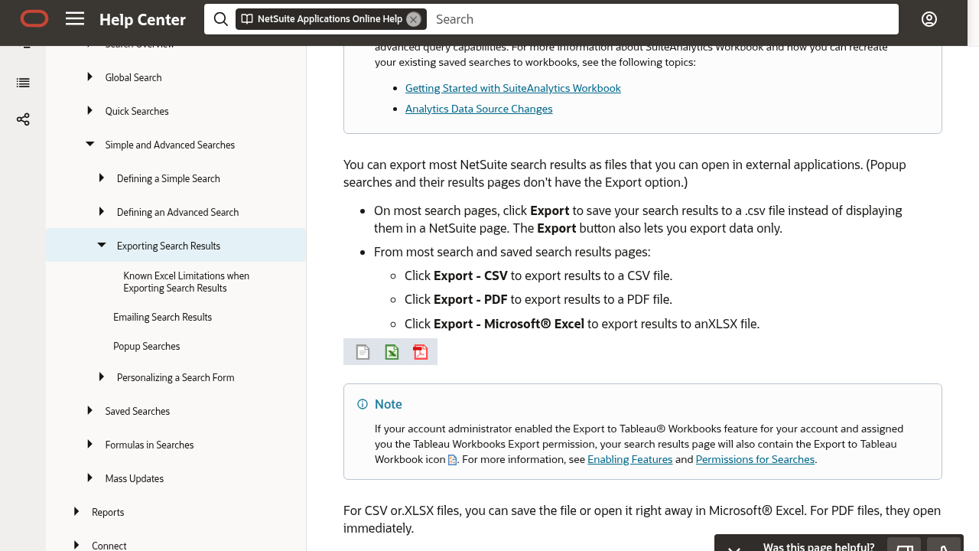Click the Help Center title
This screenshot has width=979, height=551.
(142, 19)
